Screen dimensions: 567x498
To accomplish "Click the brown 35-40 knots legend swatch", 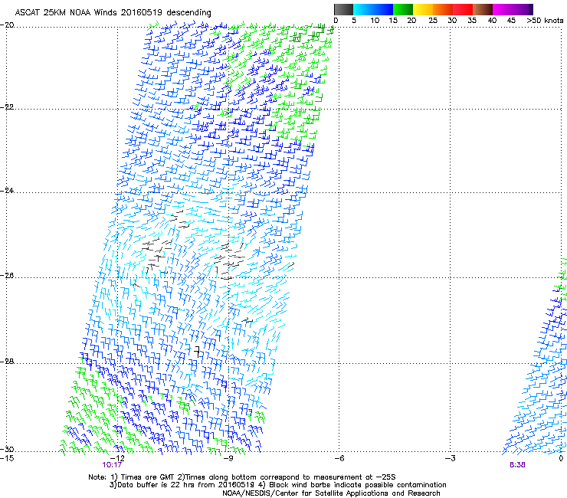I will coord(483,9).
